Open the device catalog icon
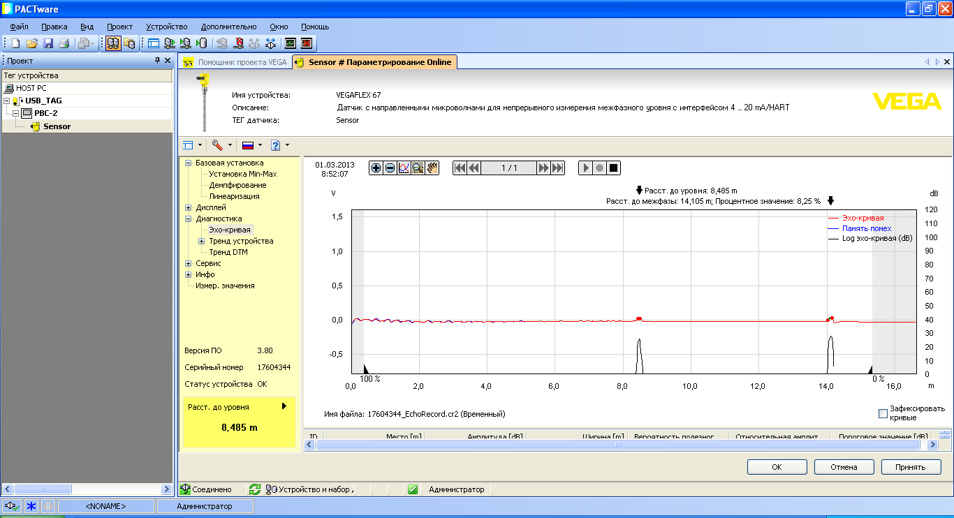This screenshot has width=954, height=518. click(x=129, y=43)
